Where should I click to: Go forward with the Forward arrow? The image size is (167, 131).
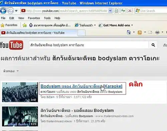10,11
